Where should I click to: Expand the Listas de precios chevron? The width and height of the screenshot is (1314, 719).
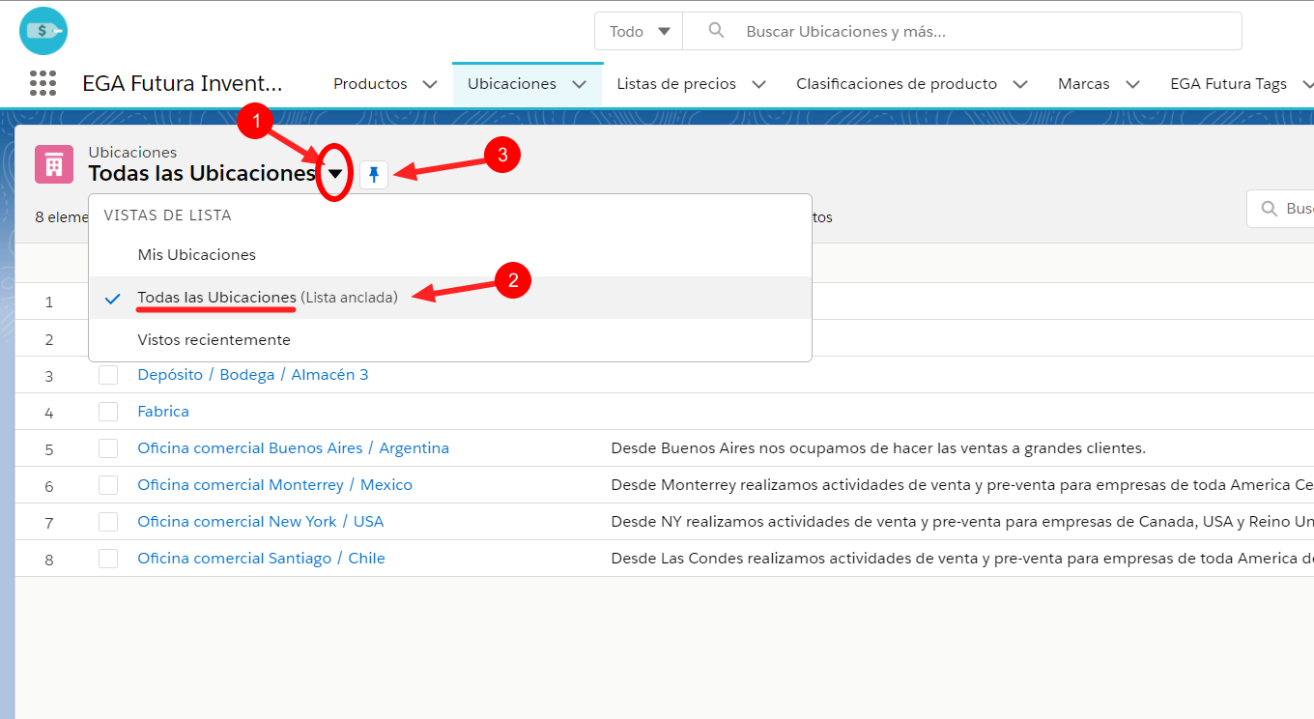click(758, 84)
